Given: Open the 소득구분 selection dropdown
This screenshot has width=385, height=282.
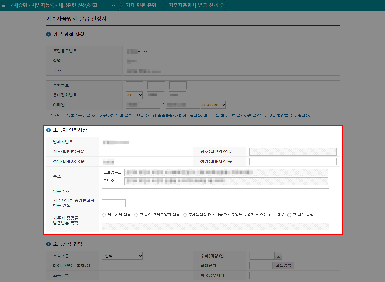Looking at the screenshot, I should [122, 256].
